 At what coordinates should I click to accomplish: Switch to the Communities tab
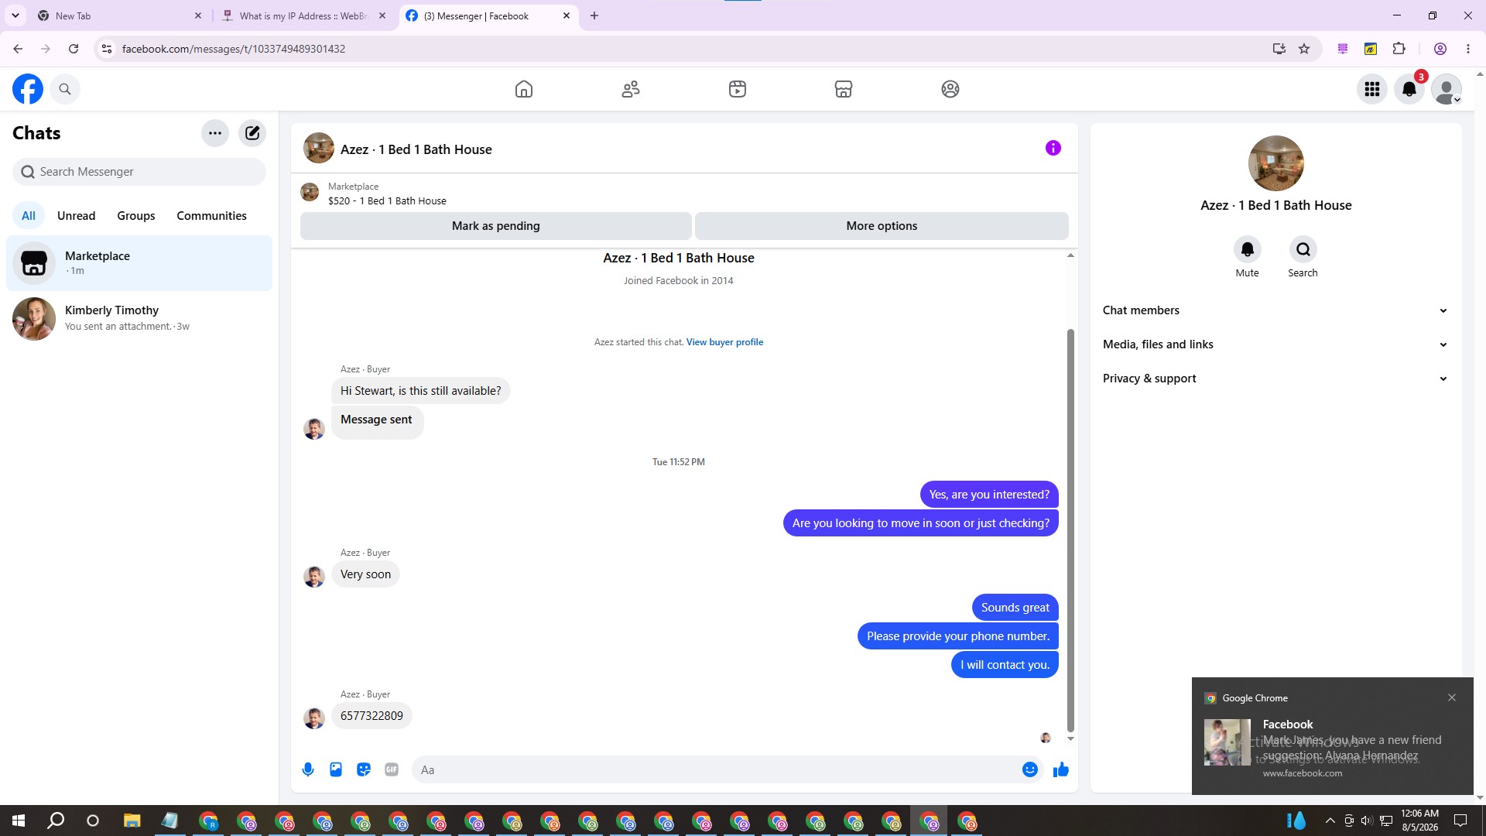(211, 216)
